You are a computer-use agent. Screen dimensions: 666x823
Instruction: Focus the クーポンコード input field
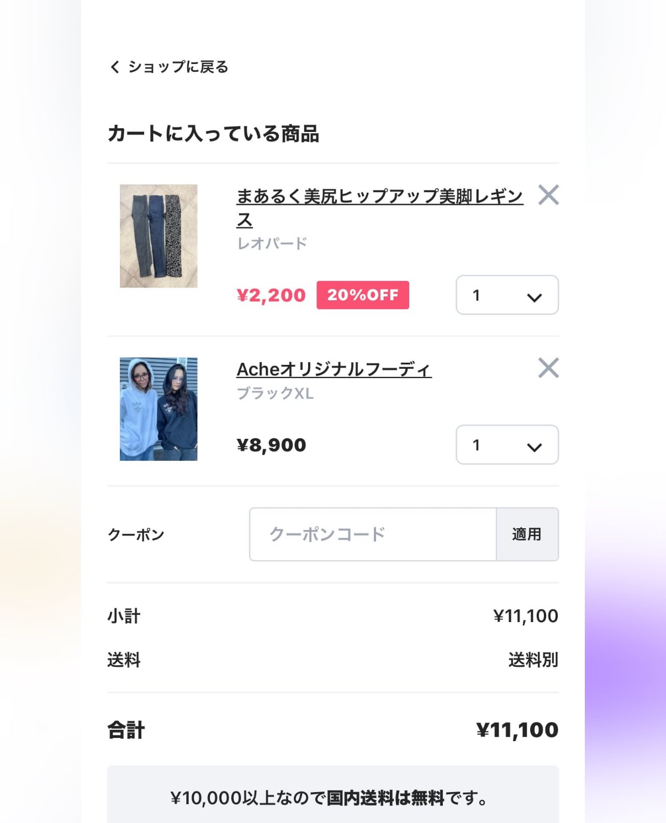373,534
